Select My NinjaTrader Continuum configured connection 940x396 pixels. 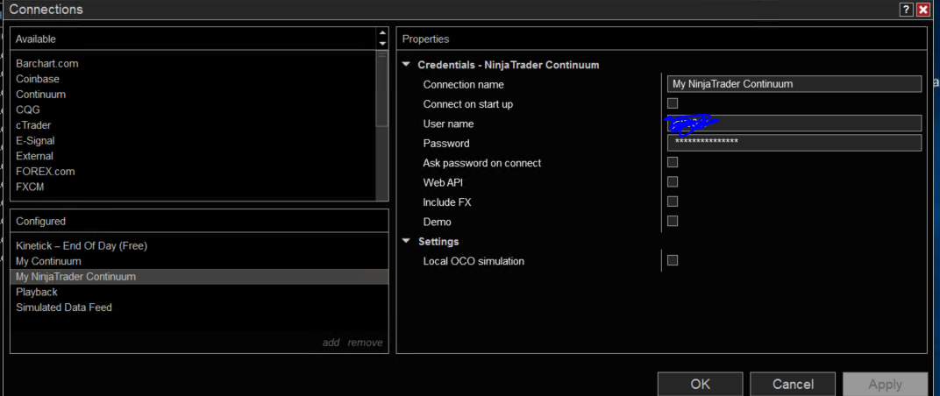(199, 277)
